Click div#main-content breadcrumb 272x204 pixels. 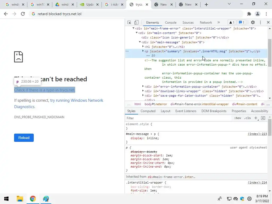click(245, 104)
